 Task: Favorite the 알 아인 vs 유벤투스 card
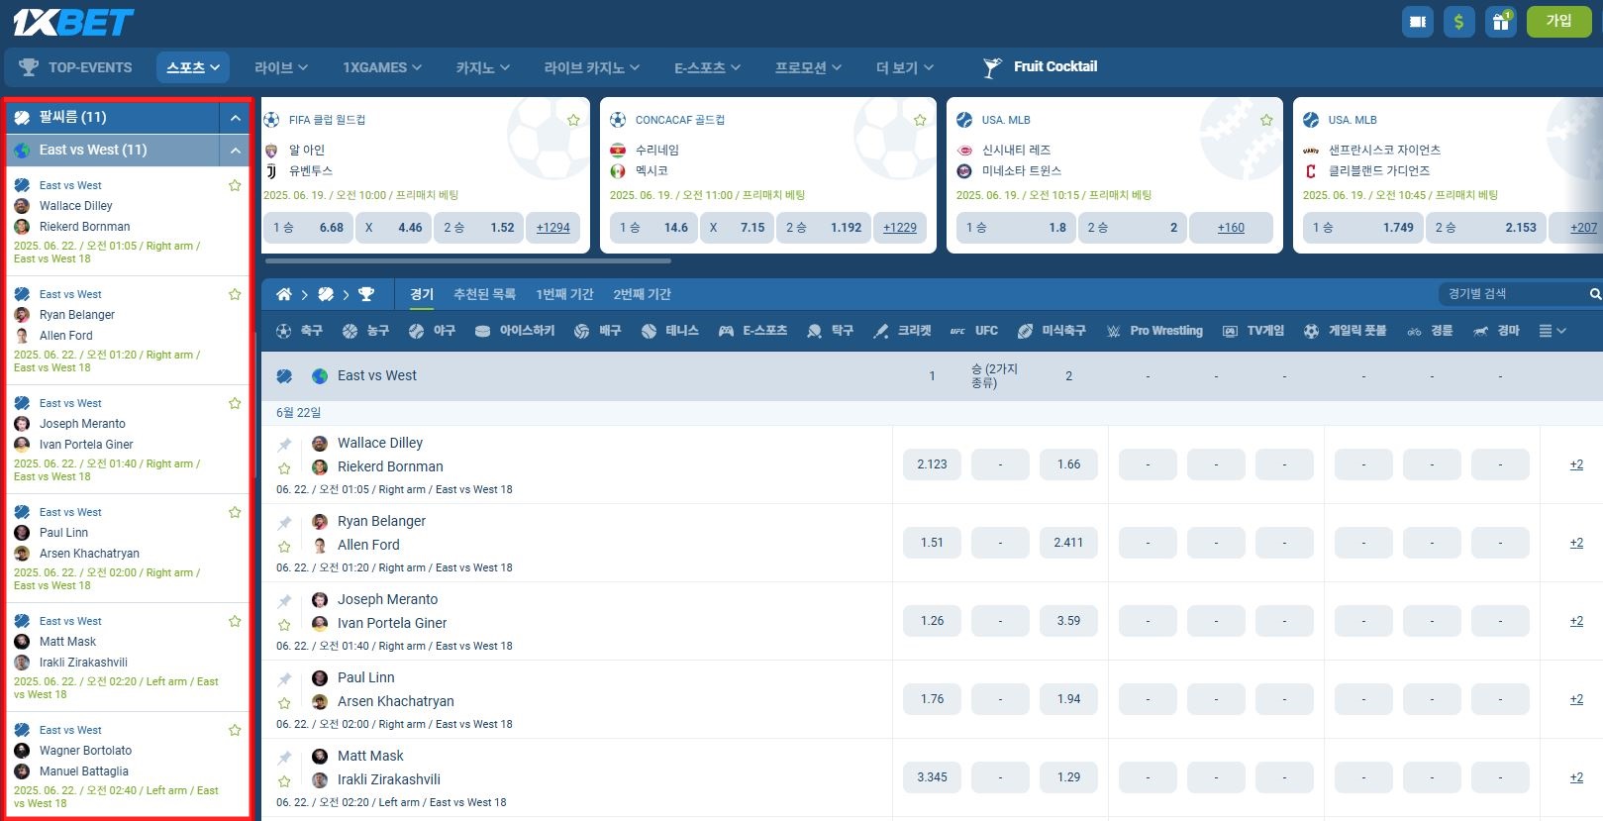(573, 120)
